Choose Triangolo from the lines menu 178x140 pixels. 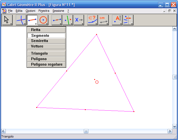(x=46, y=54)
